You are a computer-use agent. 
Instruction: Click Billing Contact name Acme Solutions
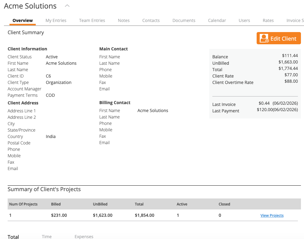coord(153,111)
